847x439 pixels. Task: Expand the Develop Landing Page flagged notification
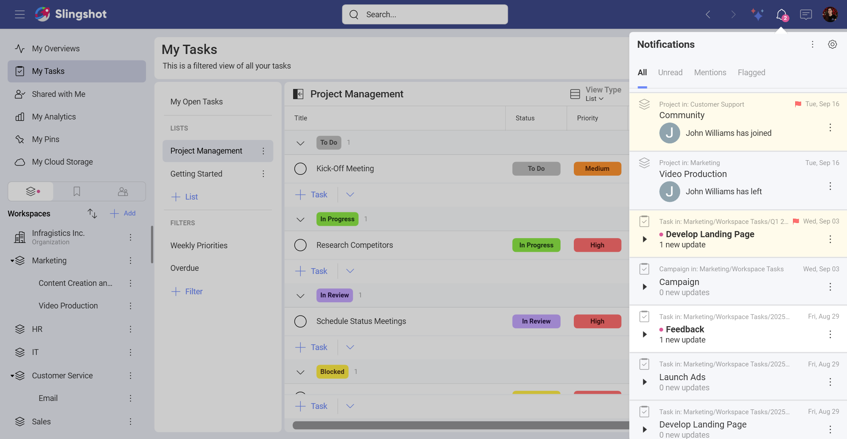pos(645,239)
